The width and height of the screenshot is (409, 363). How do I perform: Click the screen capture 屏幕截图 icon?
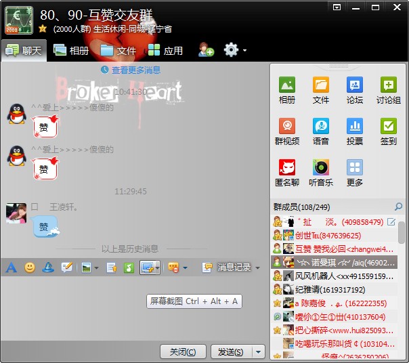click(x=148, y=268)
